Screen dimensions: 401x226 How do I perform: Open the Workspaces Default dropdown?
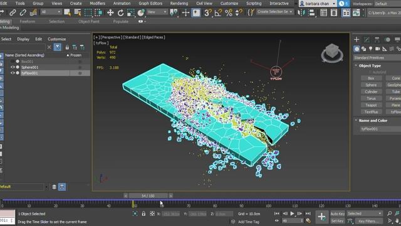387,4
